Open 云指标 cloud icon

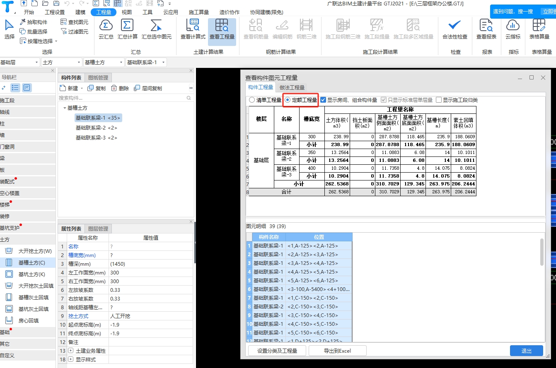[x=513, y=26]
